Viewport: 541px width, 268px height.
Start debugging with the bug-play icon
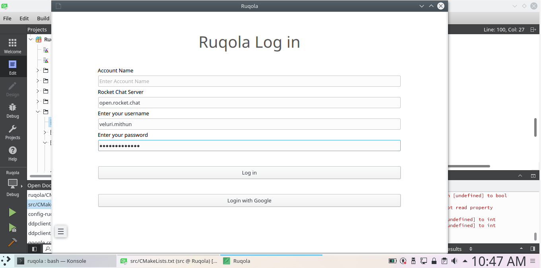[13, 227]
